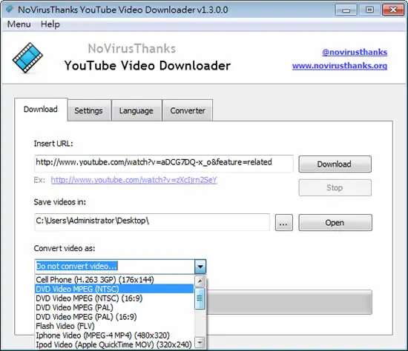The image size is (408, 351).
Task: Click the browse folder ellipsis button
Action: (x=284, y=223)
